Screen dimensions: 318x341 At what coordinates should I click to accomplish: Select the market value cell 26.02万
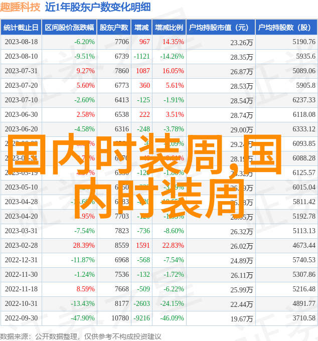(242, 246)
